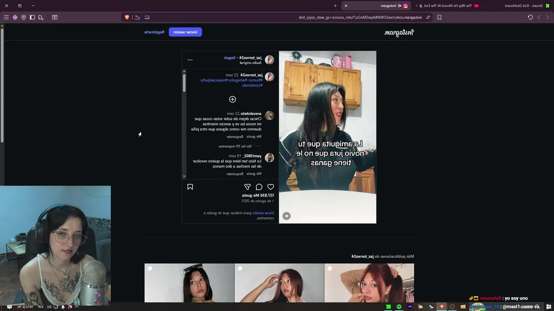Go back to the previous page
The height and width of the screenshot is (311, 554).
(548, 17)
